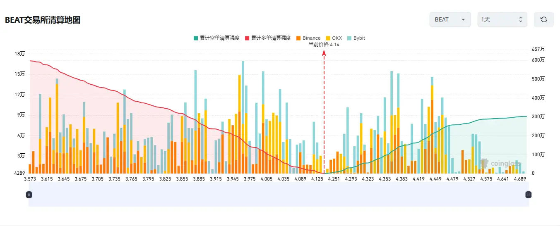Click the 3.645 x-axis label
This screenshot has height=226, width=560.
pos(64,179)
